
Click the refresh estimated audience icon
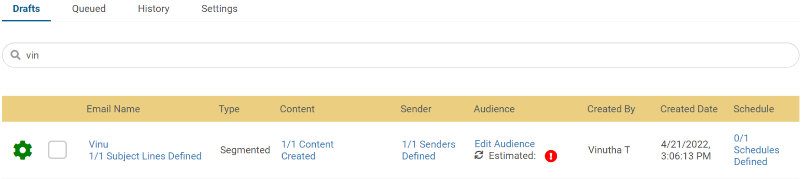(479, 155)
